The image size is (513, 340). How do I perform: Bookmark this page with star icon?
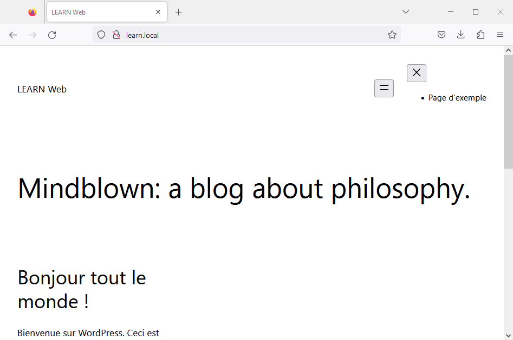tap(392, 35)
